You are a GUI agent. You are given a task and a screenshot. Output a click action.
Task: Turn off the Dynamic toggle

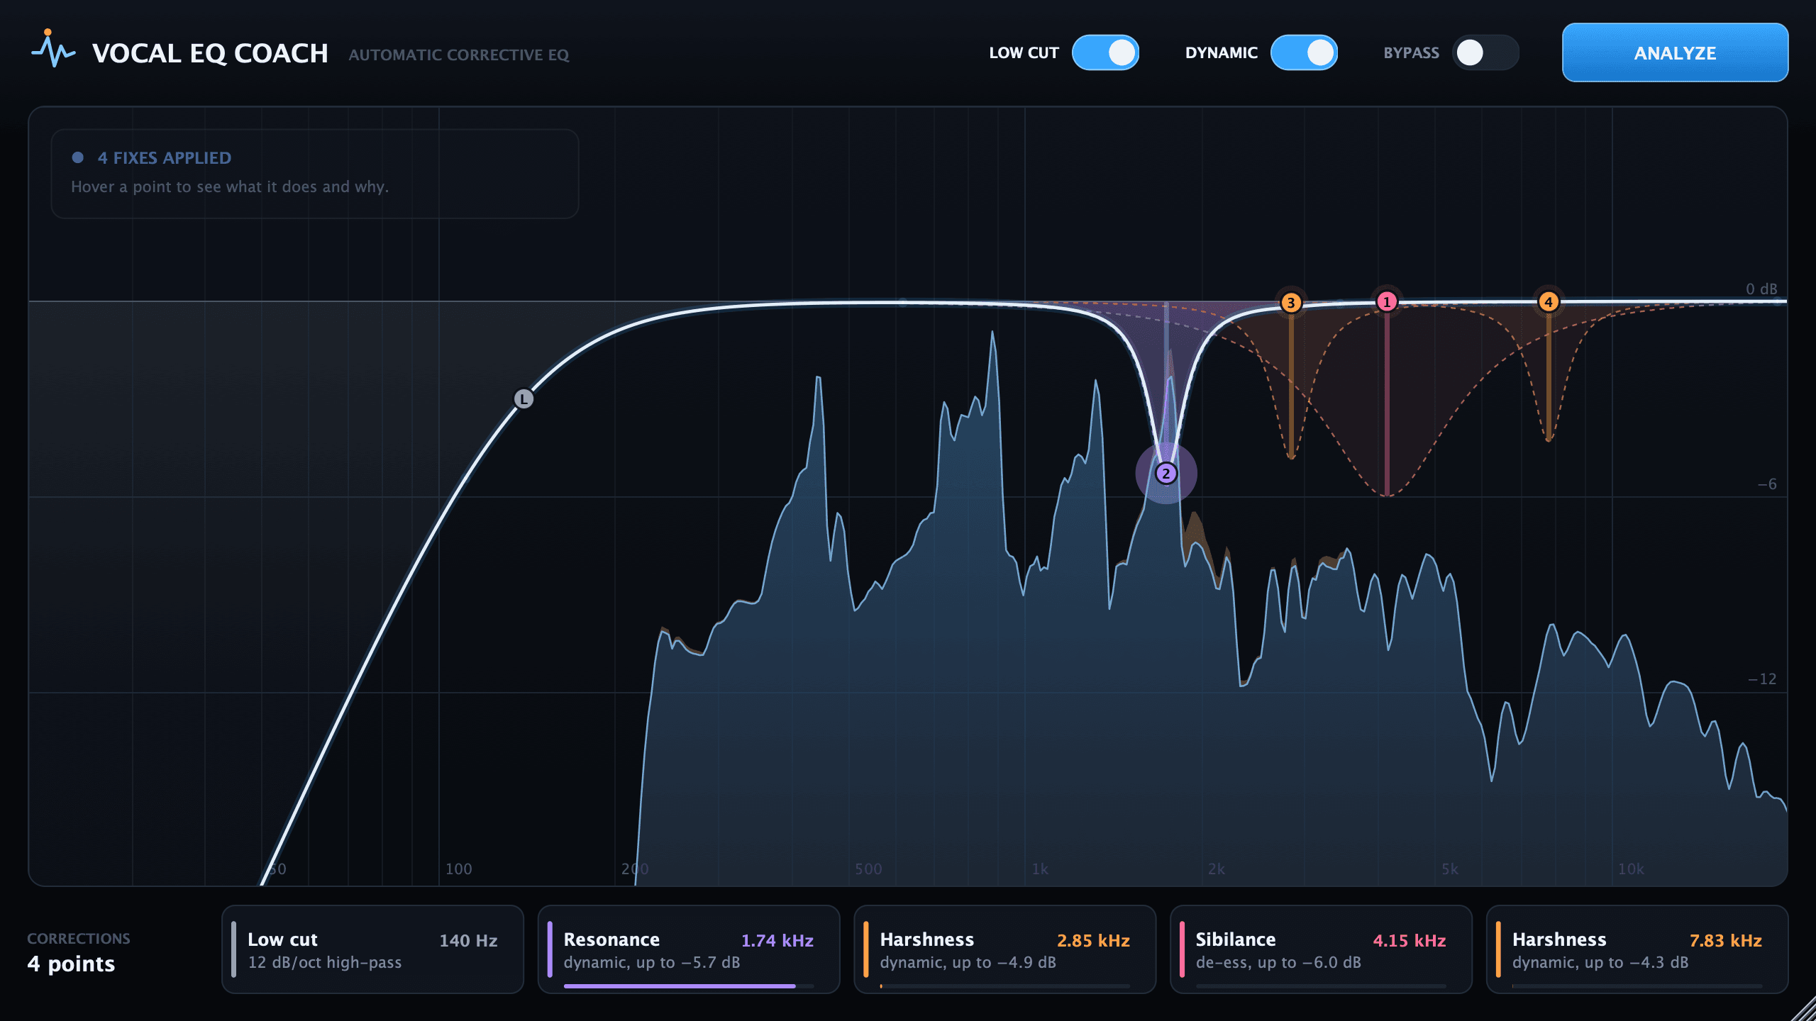[x=1304, y=52]
